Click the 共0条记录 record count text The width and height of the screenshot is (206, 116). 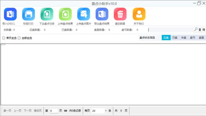tap(75, 111)
